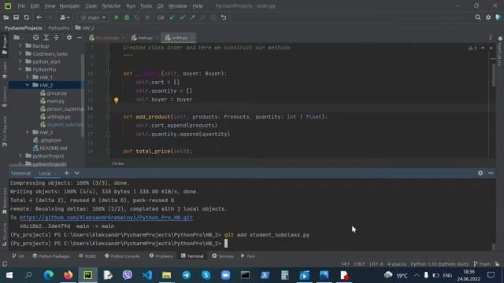Open Project panel options gear
504x283 pixels.
(x=69, y=38)
